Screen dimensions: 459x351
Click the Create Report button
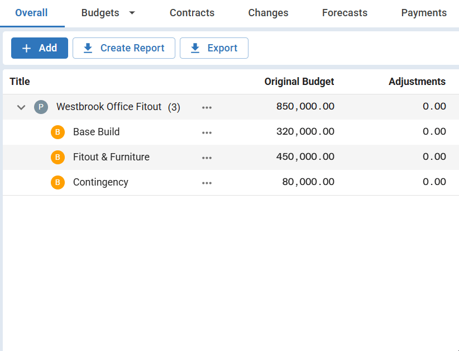pos(124,48)
